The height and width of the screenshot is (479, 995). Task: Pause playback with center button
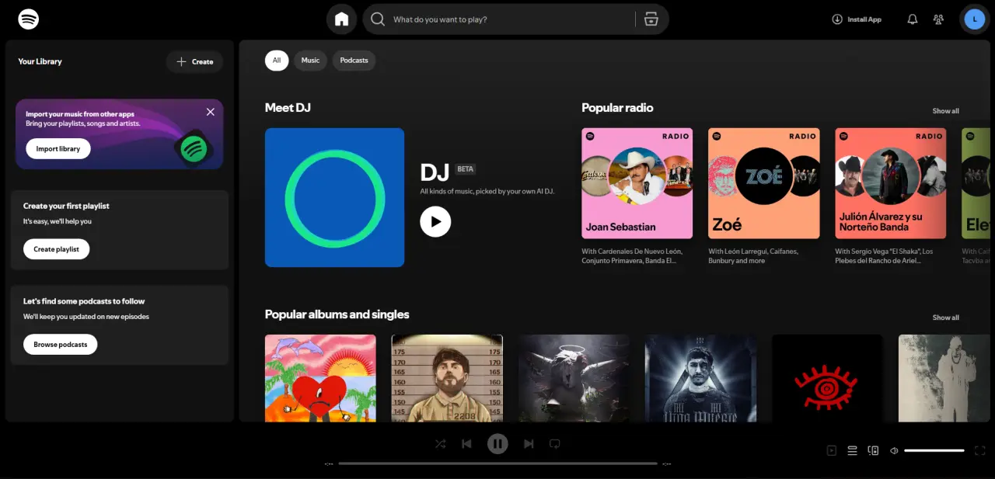pos(497,444)
